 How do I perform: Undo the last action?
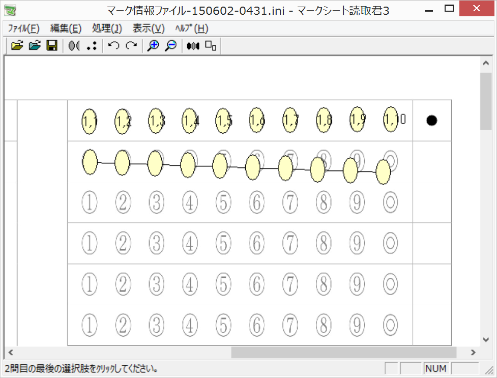coord(114,46)
